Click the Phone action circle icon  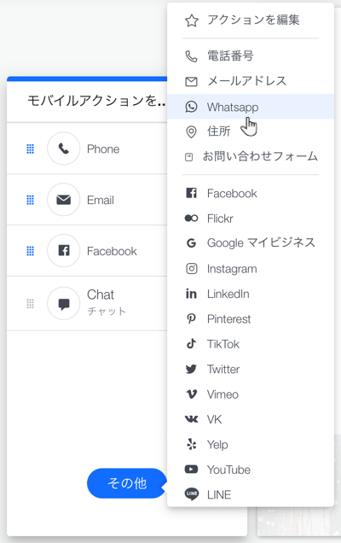pyautogui.click(x=64, y=149)
